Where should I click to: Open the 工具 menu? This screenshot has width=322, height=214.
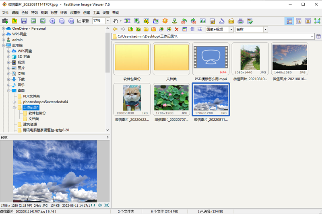[x=96, y=12]
